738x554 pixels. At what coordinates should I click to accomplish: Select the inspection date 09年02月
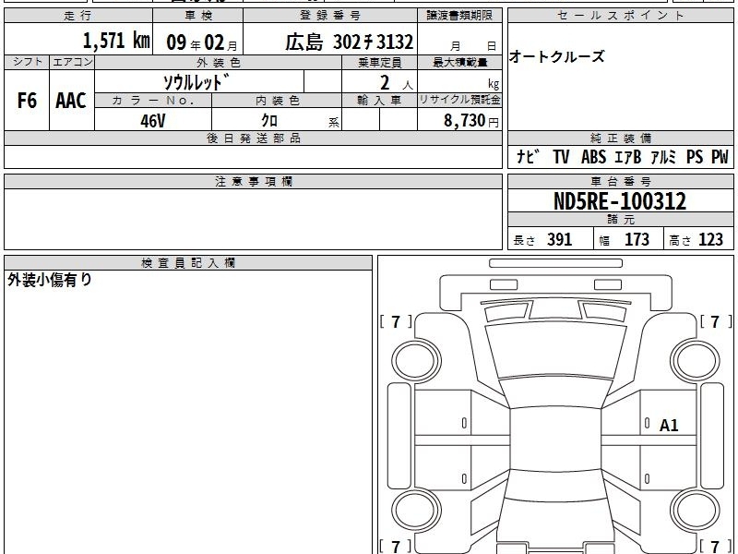202,42
